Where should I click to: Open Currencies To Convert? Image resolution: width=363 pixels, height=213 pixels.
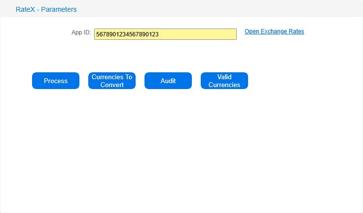[112, 81]
